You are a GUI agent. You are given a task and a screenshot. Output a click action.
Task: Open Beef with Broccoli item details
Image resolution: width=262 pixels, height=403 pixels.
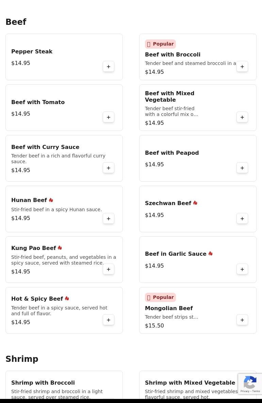pos(173,54)
